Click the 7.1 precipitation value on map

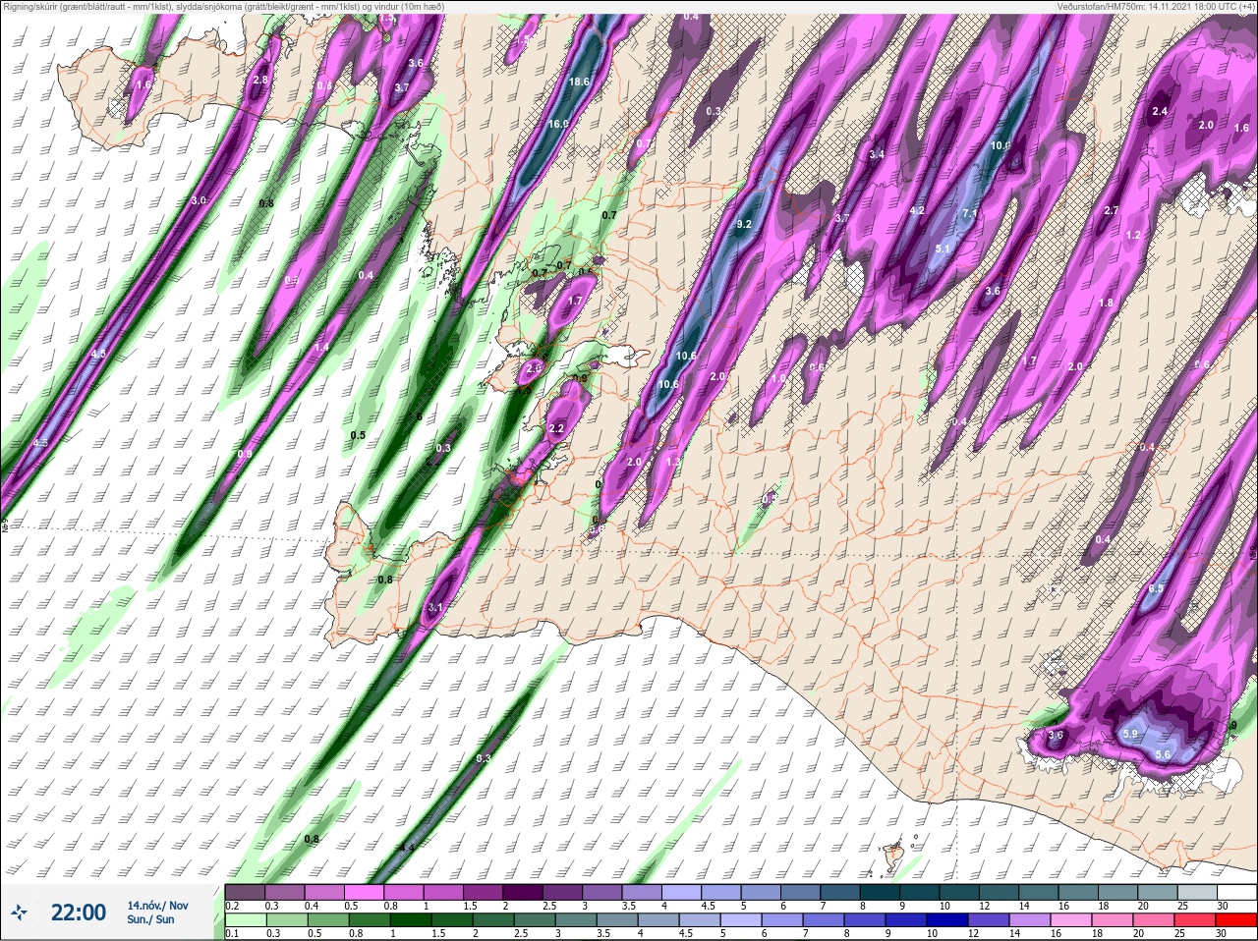[x=970, y=213]
